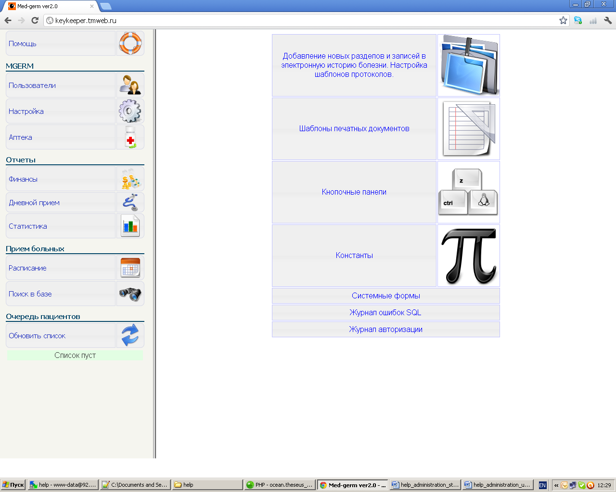The image size is (616, 492).
Task: Open Журнал ошибок SQL
Action: coord(385,313)
